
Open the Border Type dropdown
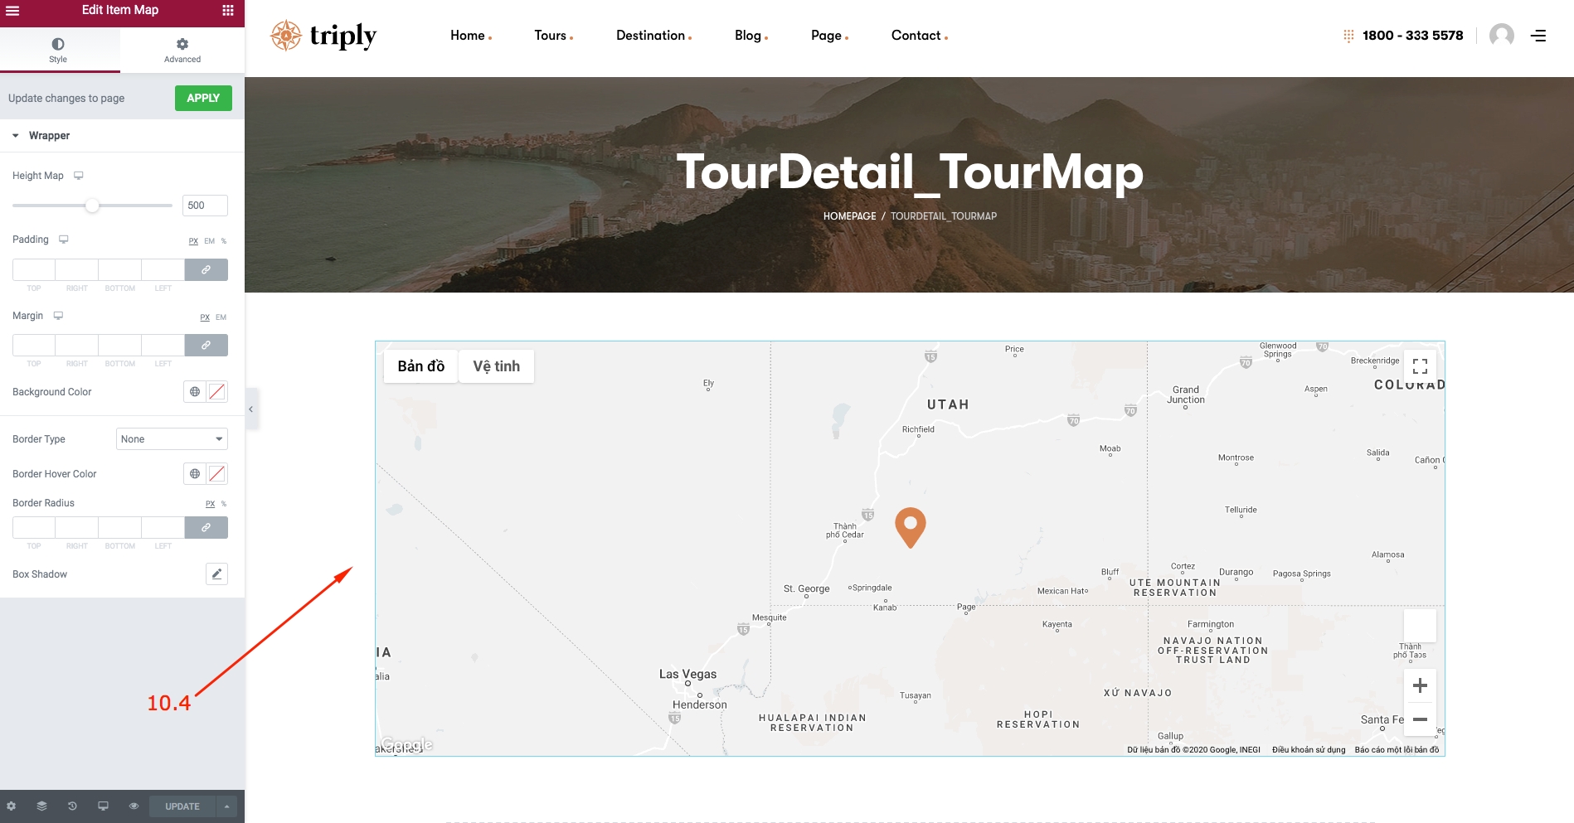pyautogui.click(x=172, y=439)
